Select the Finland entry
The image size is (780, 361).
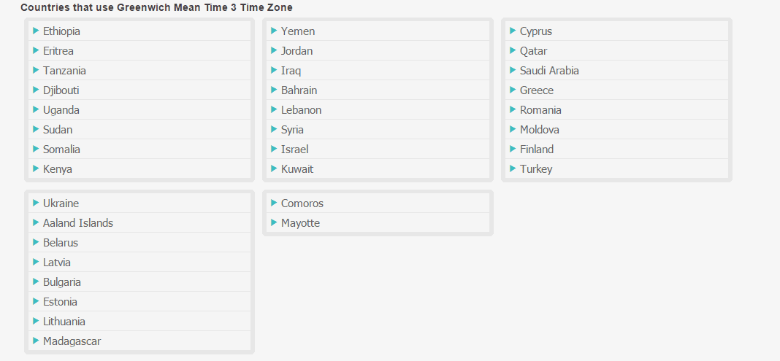[537, 150]
